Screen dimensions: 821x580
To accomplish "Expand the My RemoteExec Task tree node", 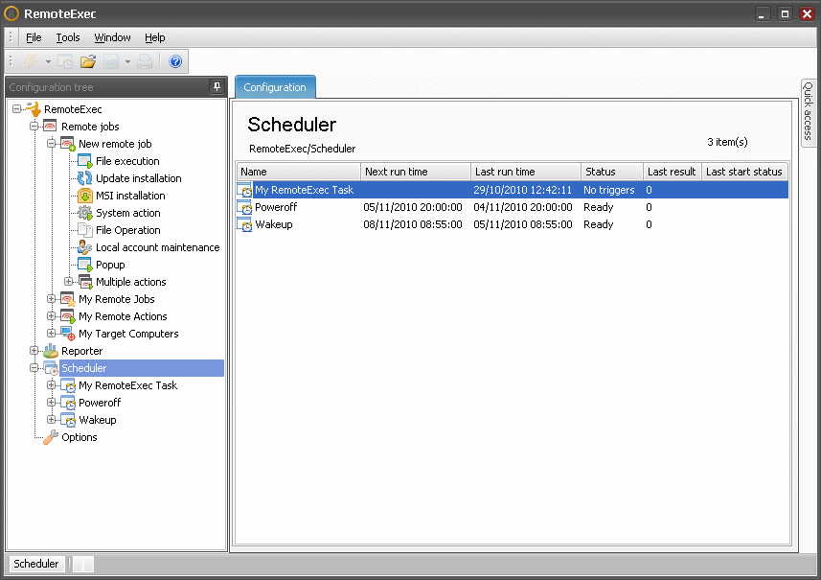I will [52, 385].
